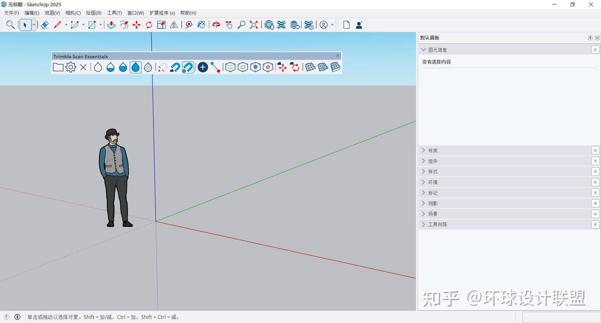
Task: Collapse the 图元信息 panel
Action: pyautogui.click(x=423, y=49)
